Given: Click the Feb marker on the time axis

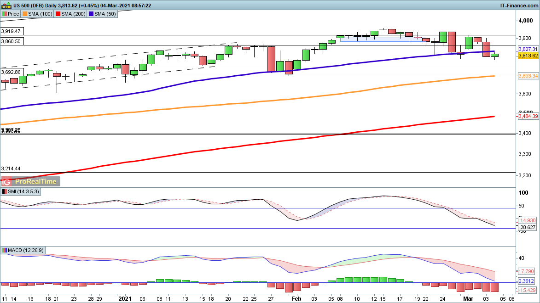Looking at the screenshot, I should point(296,298).
